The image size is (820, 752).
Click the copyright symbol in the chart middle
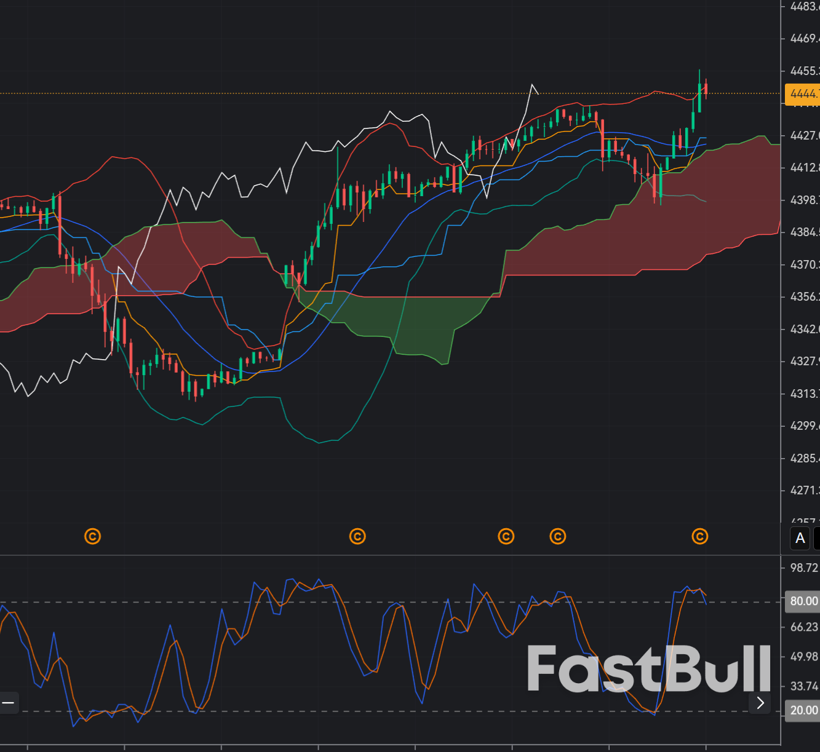(x=357, y=536)
